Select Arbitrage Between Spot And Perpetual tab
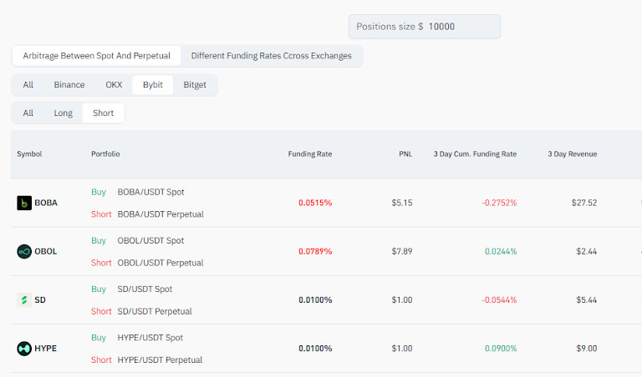The height and width of the screenshot is (377, 642). [x=96, y=56]
